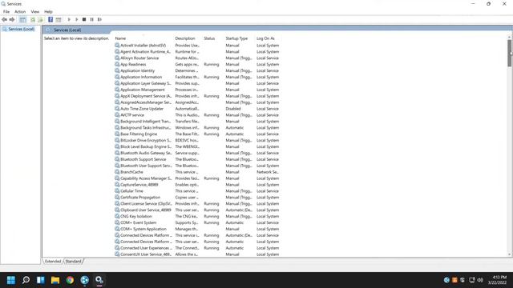The height and width of the screenshot is (288, 513).
Task: Click the Stop Service square icon
Action: 84,19
